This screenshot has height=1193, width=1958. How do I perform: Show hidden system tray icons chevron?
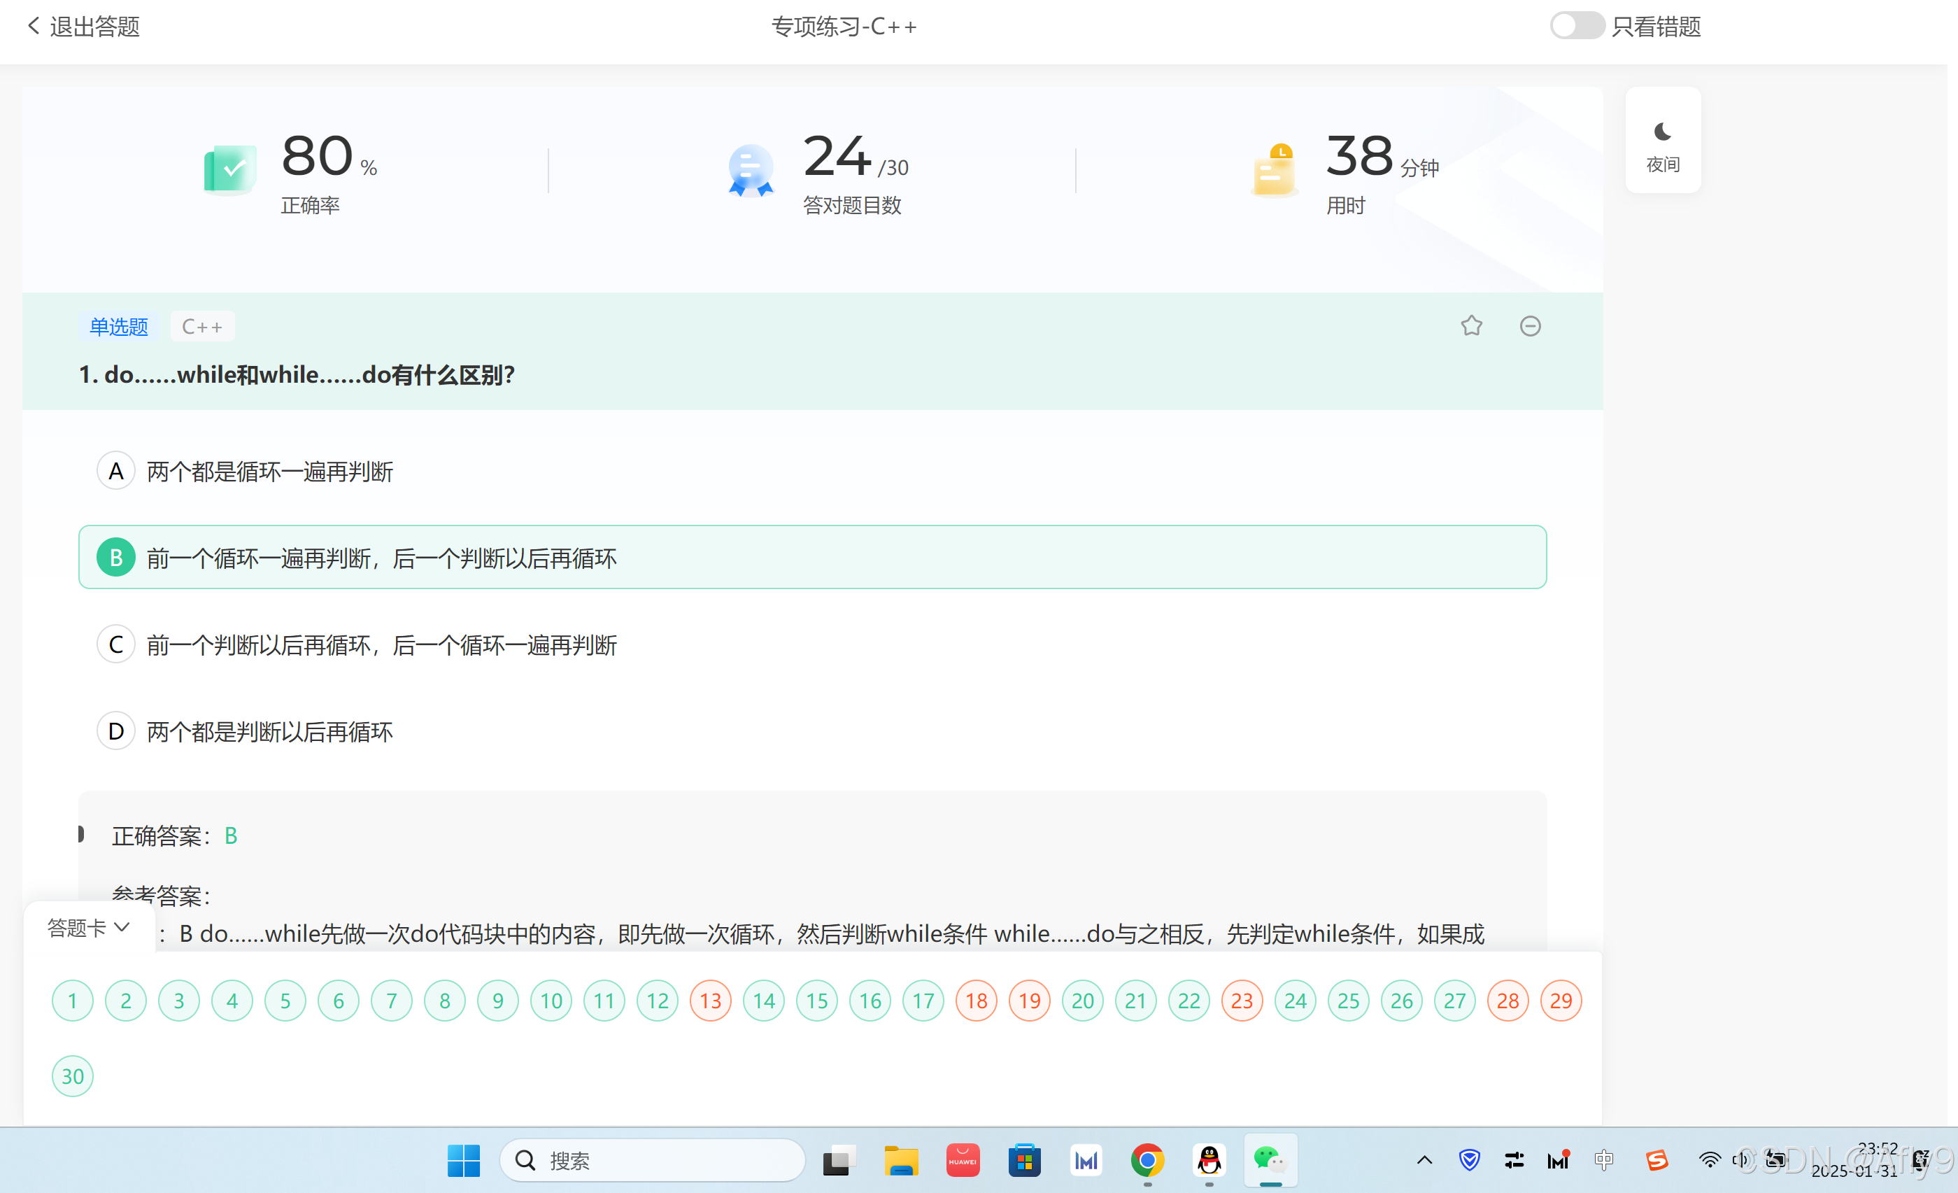pyautogui.click(x=1424, y=1160)
